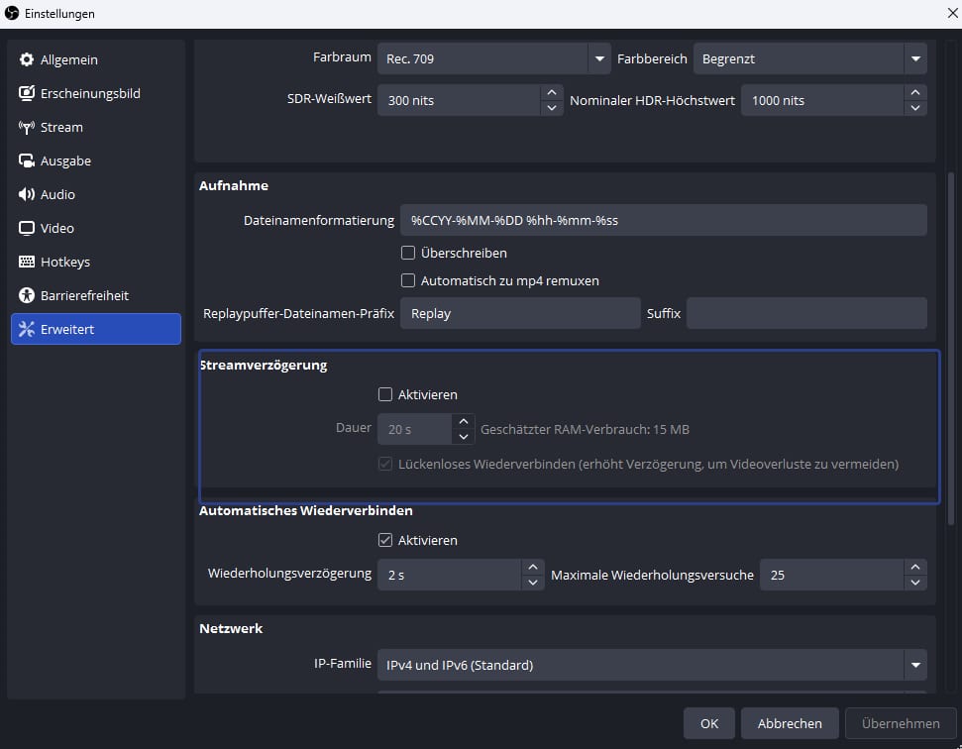
Task: Decrease Maximale Wiederholungsversuche value
Action: pos(915,583)
